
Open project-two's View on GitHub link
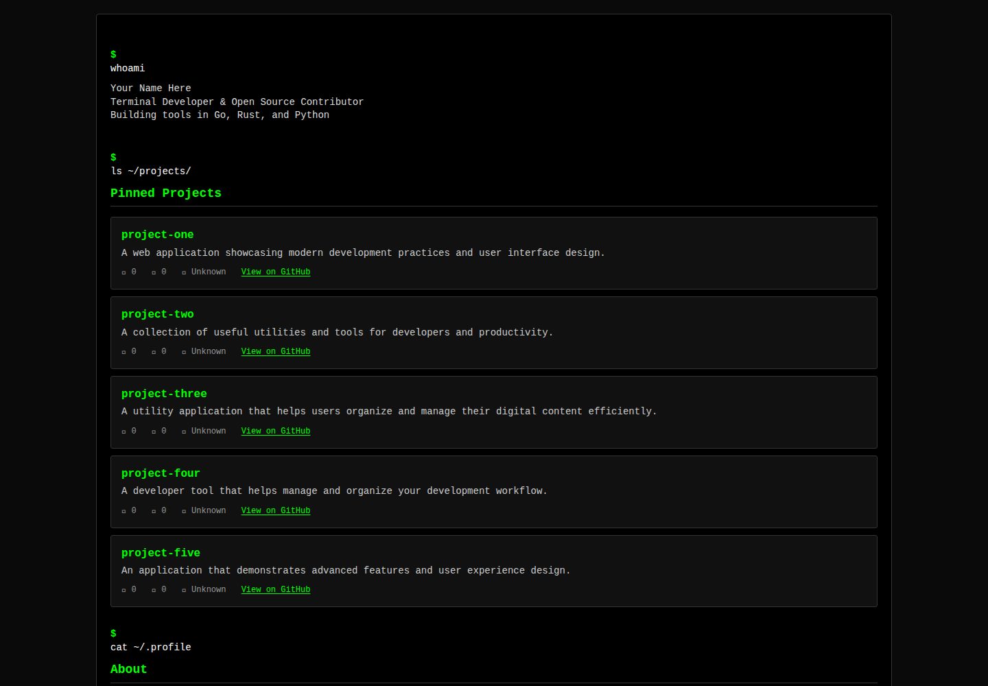[x=276, y=351]
